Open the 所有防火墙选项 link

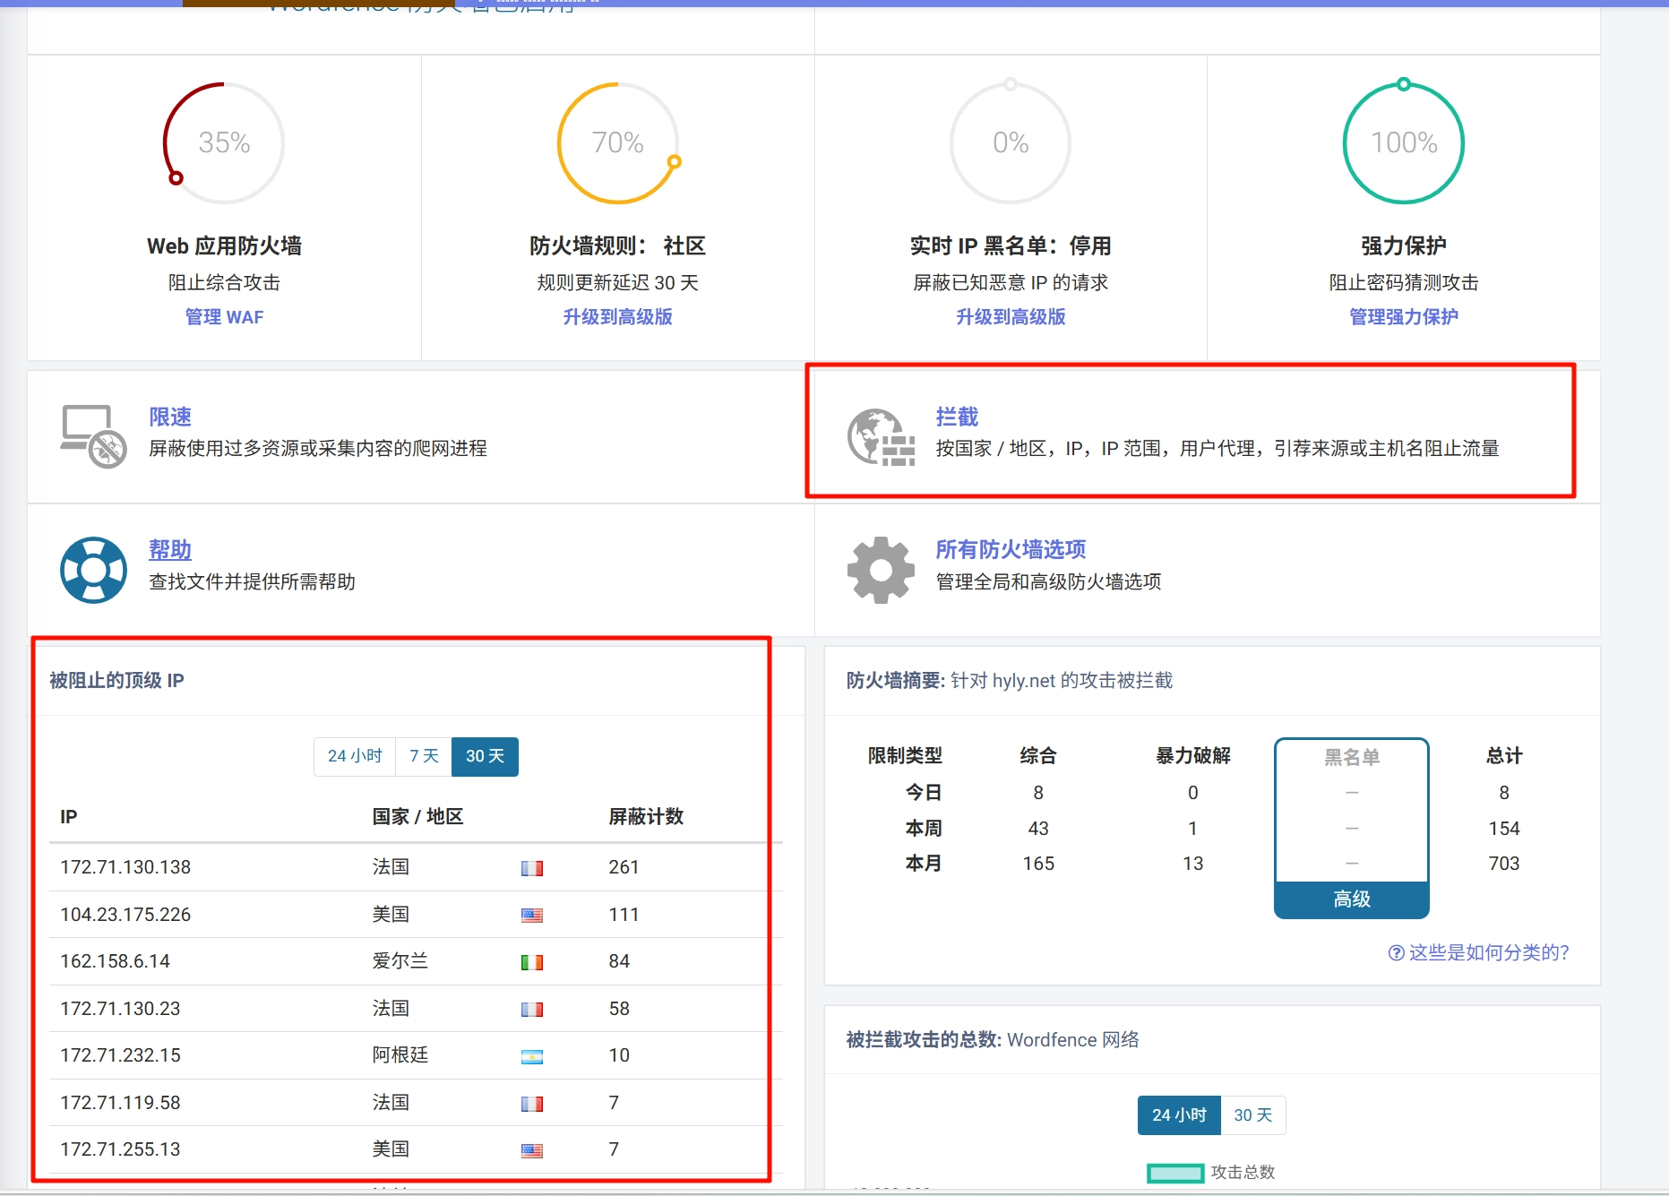tap(1011, 549)
